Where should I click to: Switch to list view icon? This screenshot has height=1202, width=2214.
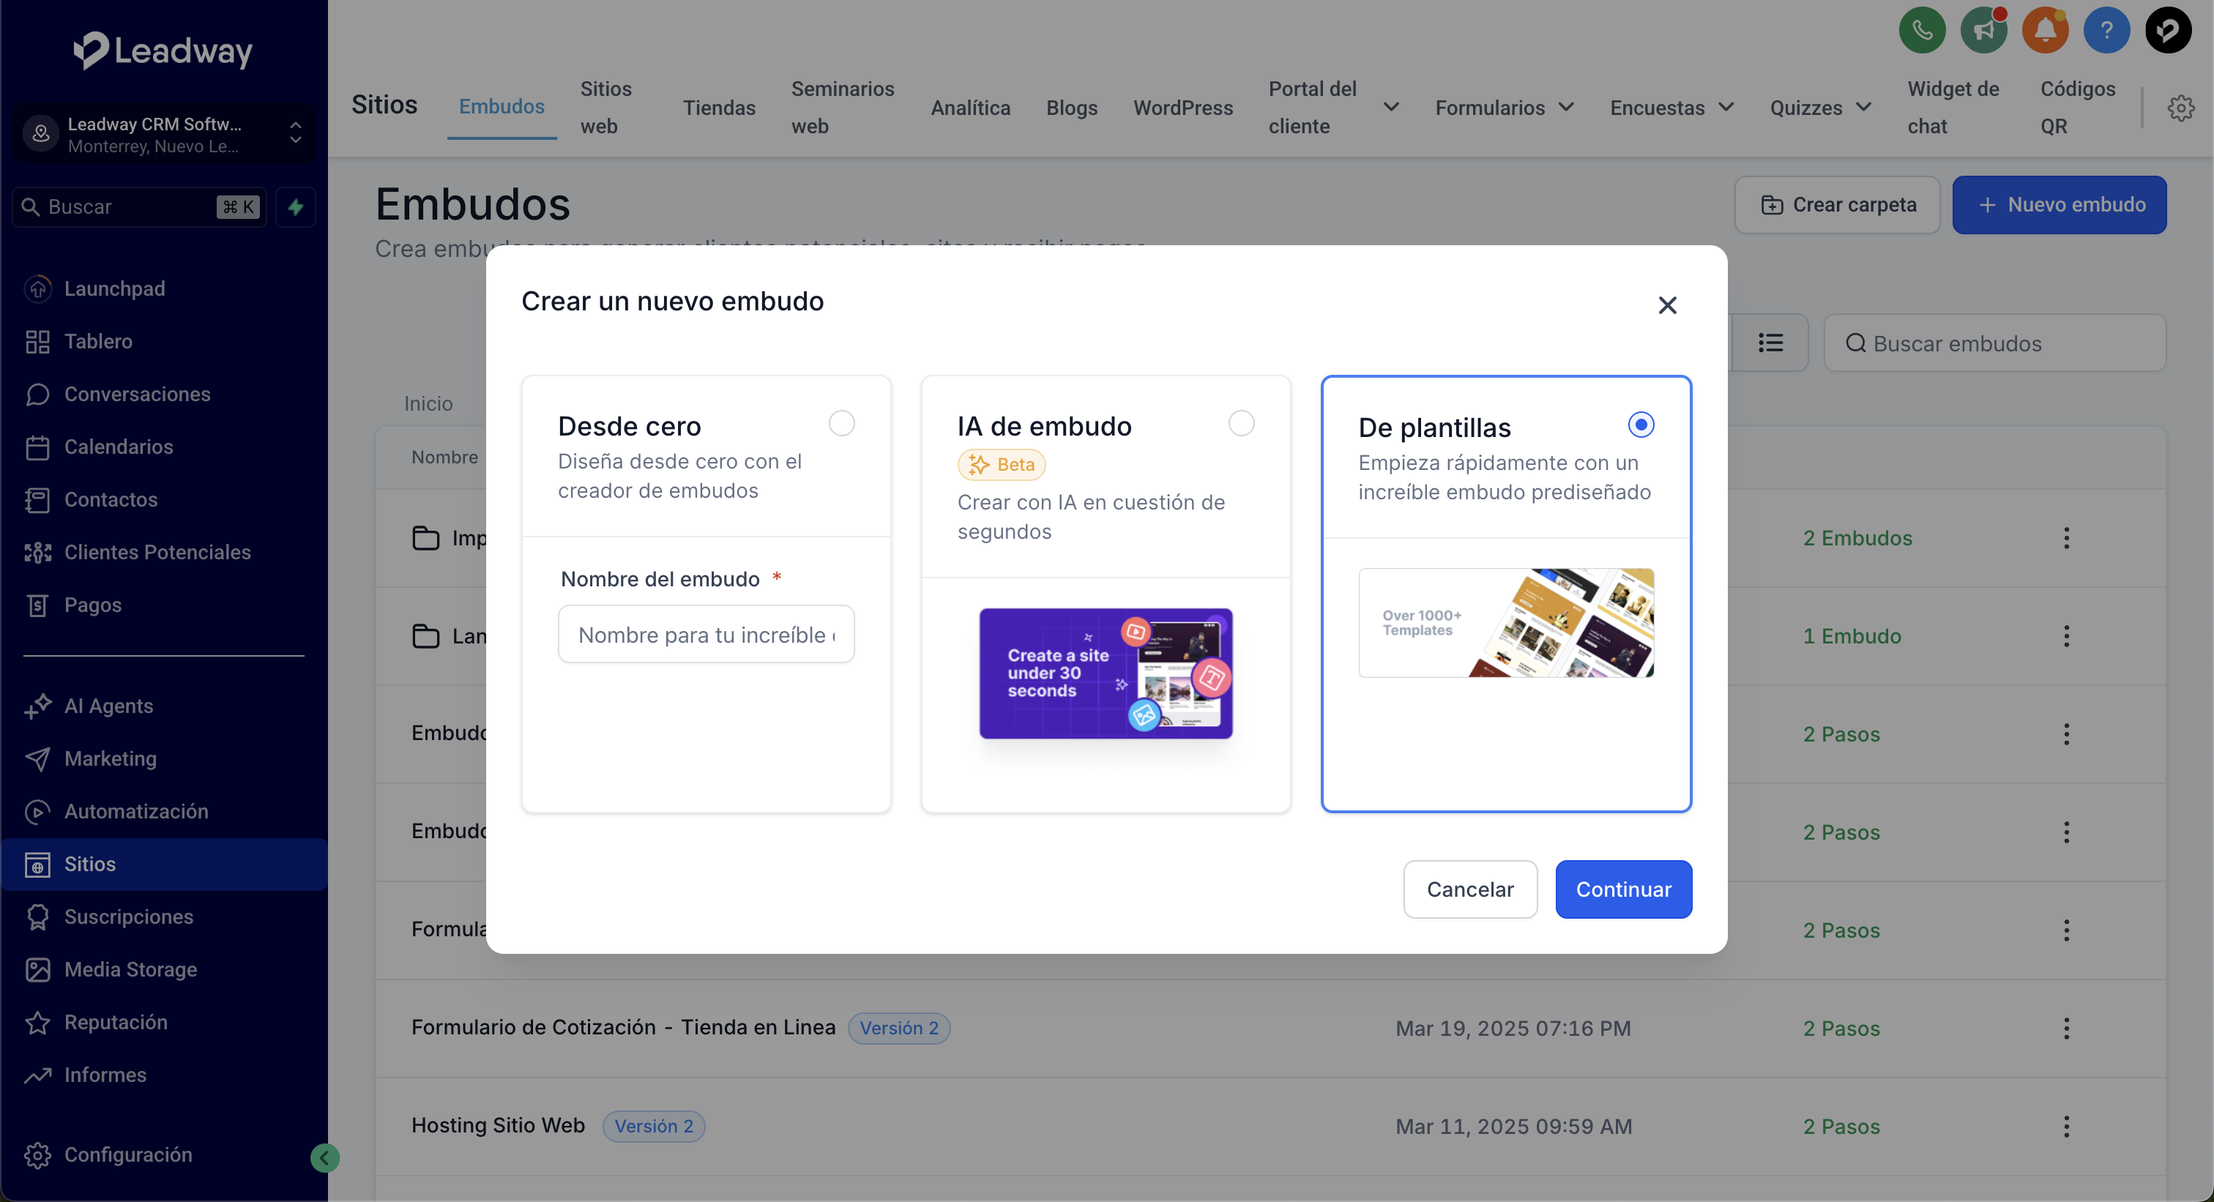(1770, 343)
